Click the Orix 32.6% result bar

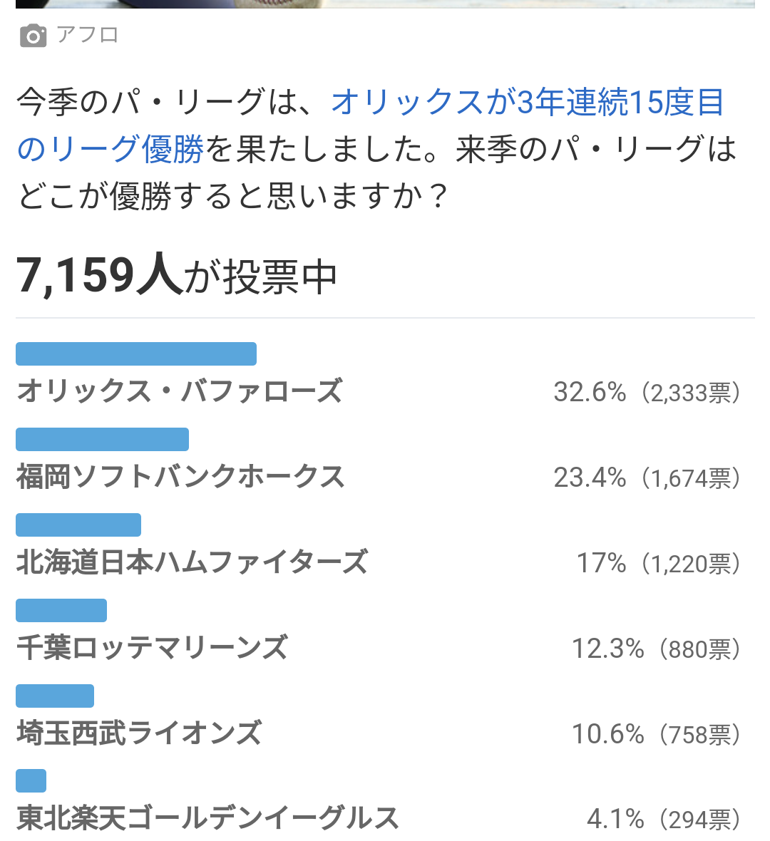click(x=136, y=354)
